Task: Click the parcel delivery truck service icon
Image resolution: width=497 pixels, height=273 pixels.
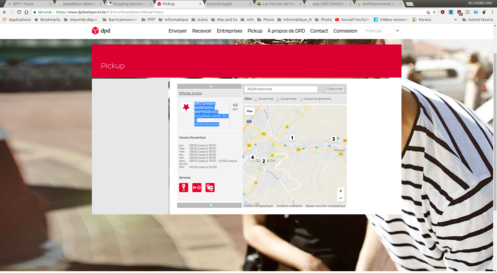Action: coord(210,187)
